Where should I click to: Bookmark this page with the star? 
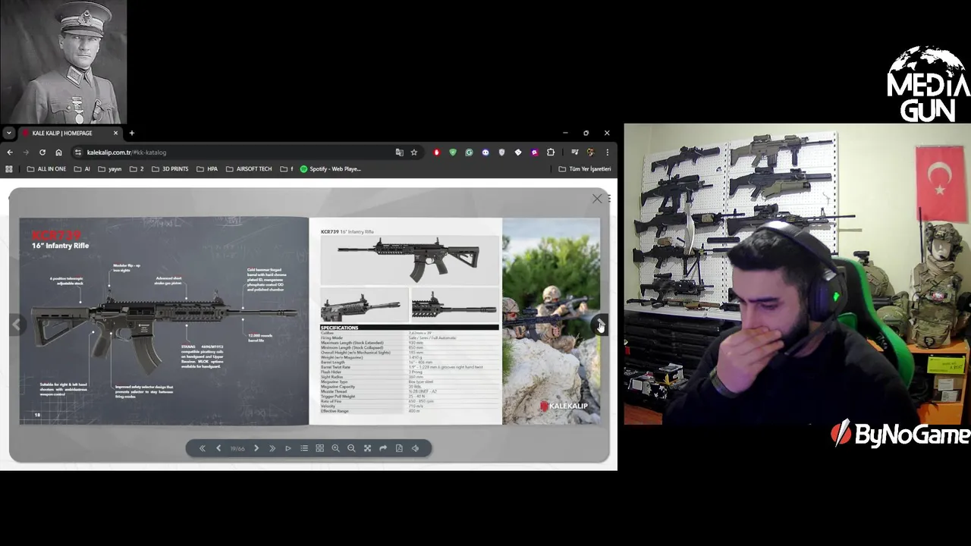(414, 152)
